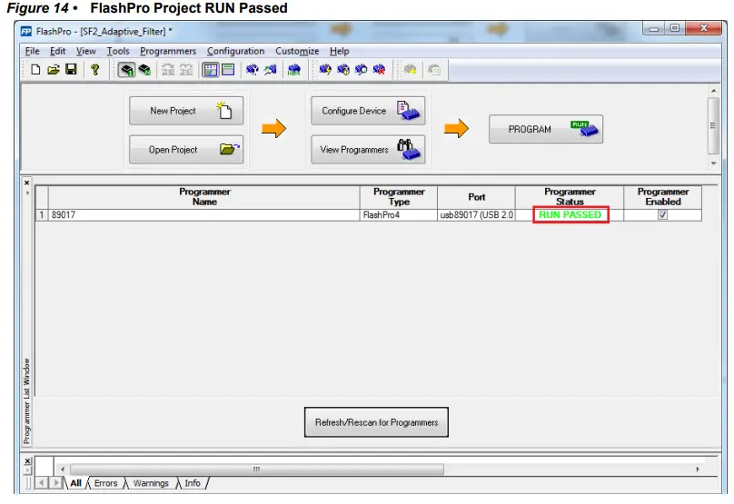
Task: Open the Tools menu
Action: 118,51
